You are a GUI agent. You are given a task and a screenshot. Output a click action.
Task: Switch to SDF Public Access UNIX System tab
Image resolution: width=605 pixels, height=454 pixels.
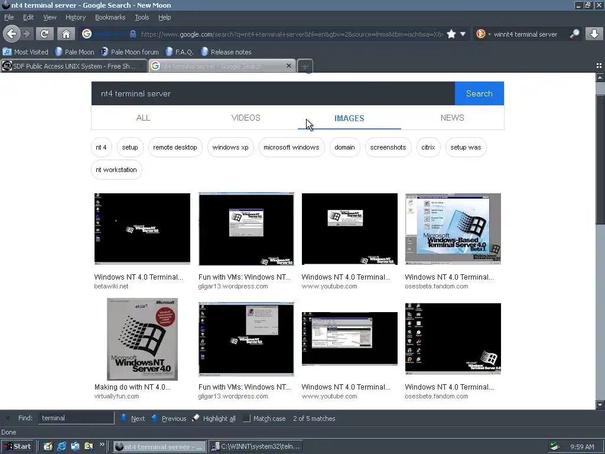coord(74,66)
